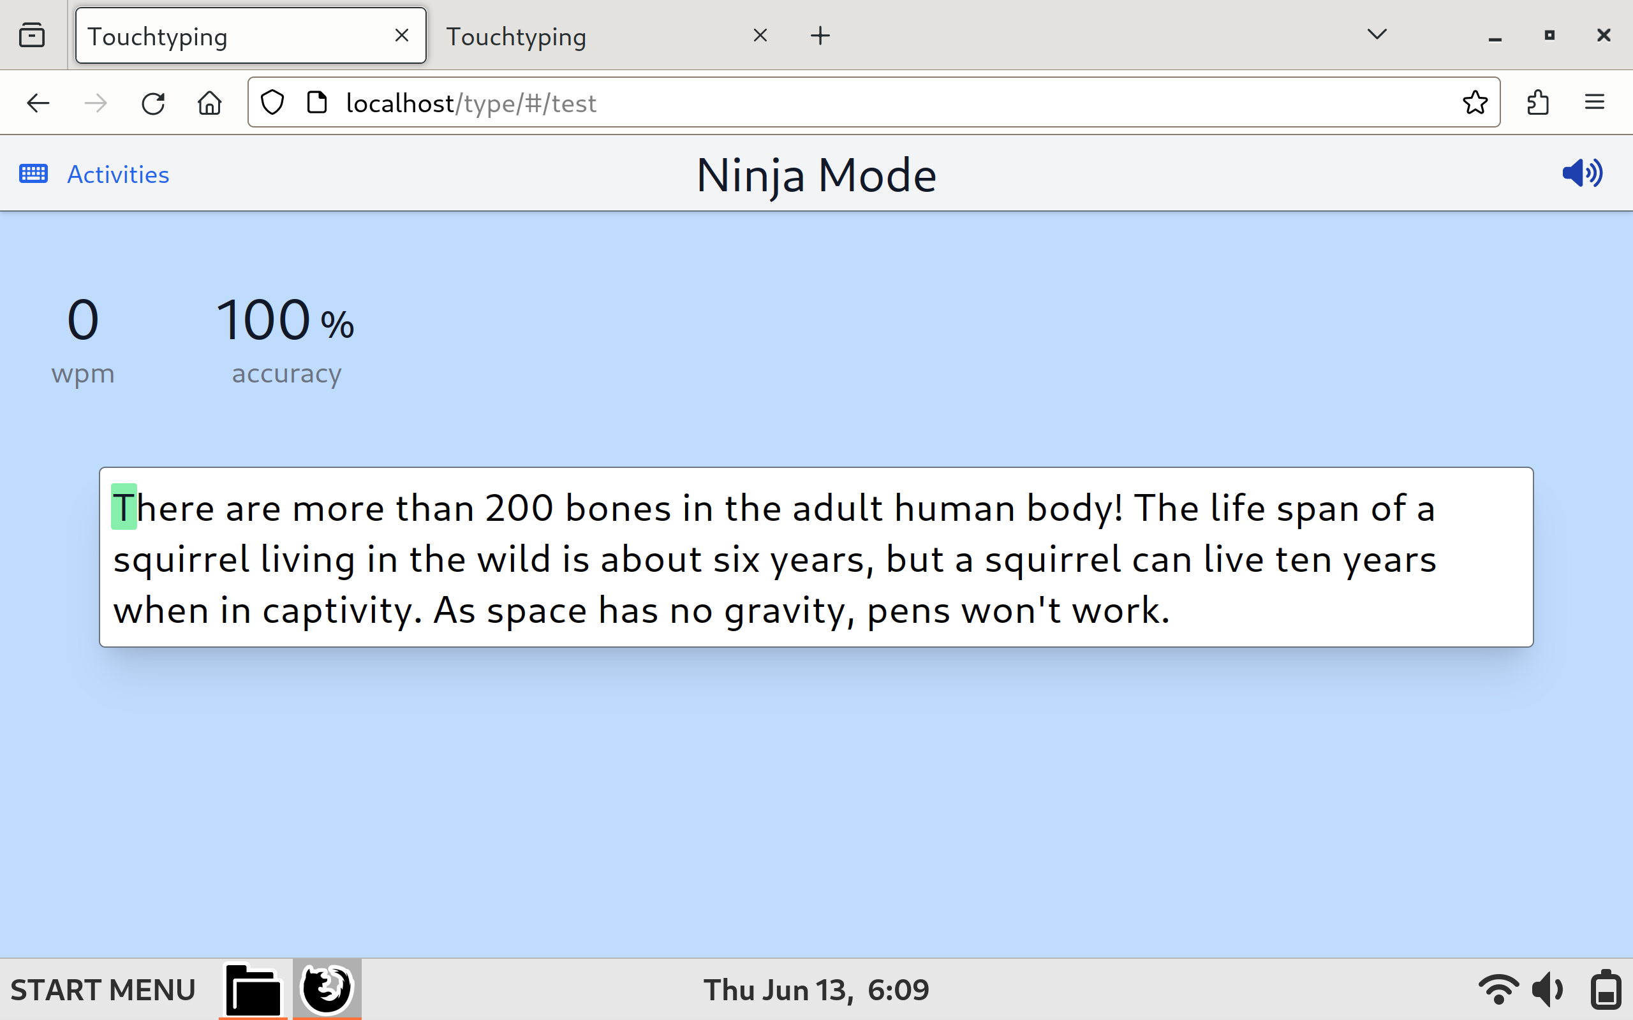Open the browser home page

point(209,103)
